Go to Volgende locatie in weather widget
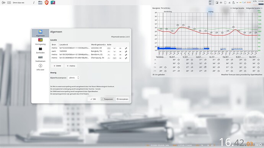This screenshot has height=148, width=264. coord(254,8)
